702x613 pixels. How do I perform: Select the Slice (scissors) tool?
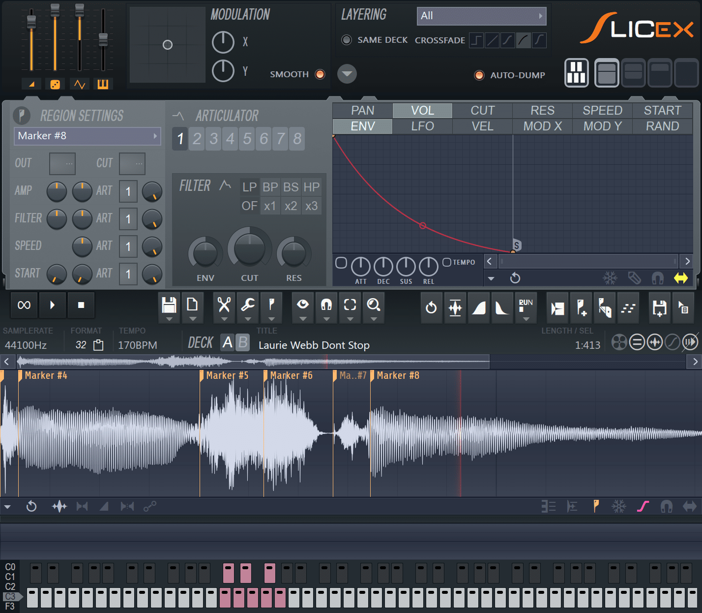click(224, 305)
